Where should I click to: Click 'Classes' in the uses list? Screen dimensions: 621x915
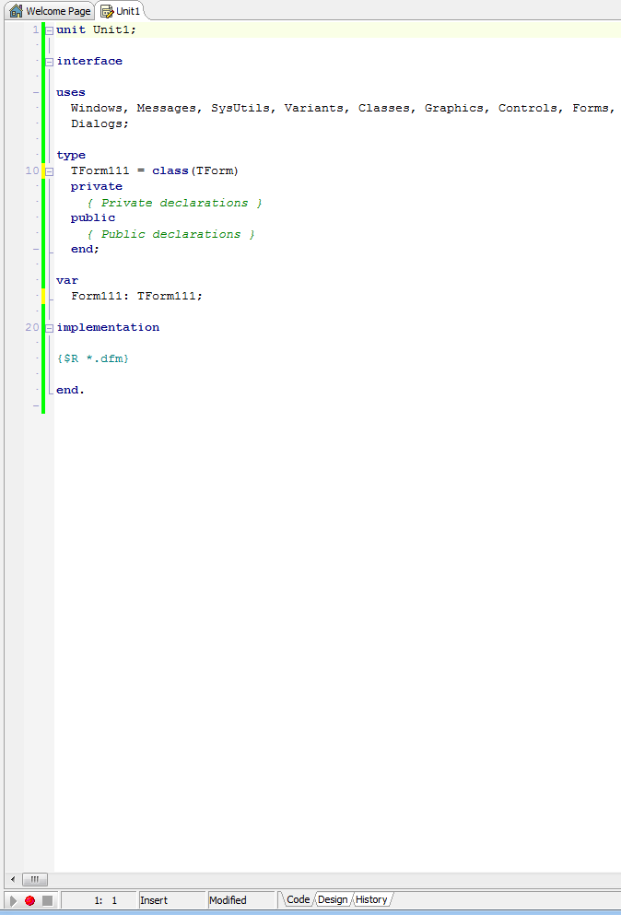(x=384, y=108)
